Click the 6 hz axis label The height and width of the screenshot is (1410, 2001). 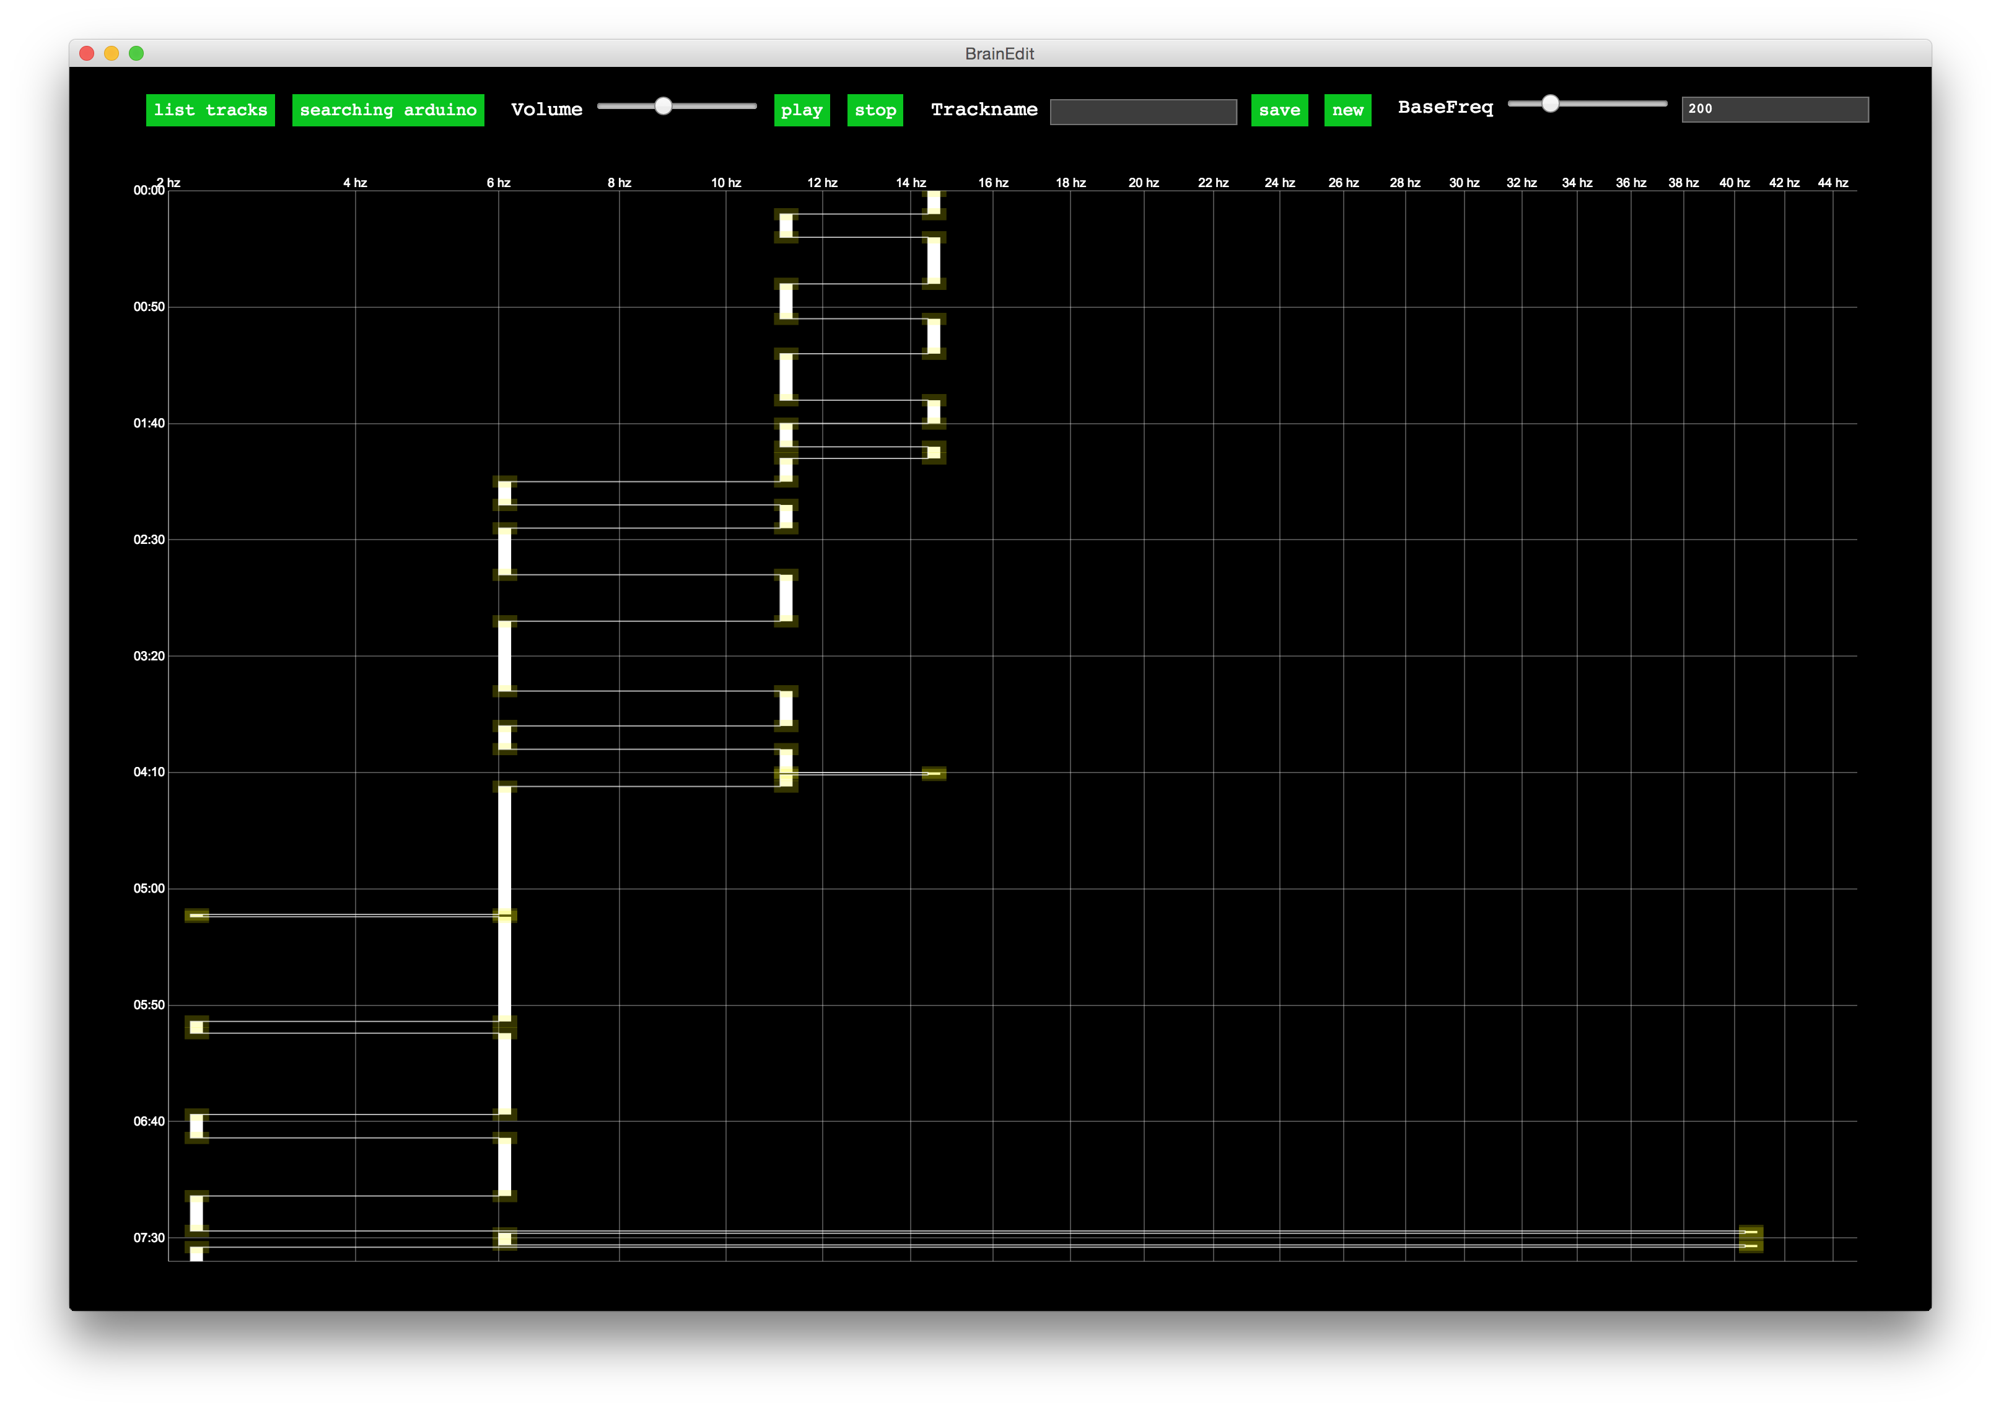pos(499,182)
